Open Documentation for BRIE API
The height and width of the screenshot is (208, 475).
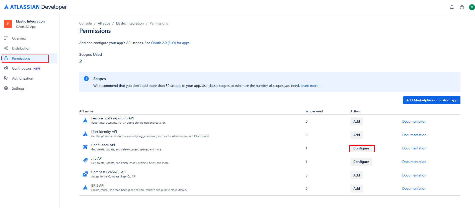coord(414,188)
